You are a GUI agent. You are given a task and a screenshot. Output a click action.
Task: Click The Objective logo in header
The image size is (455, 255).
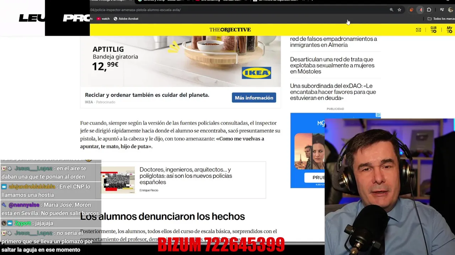point(230,30)
